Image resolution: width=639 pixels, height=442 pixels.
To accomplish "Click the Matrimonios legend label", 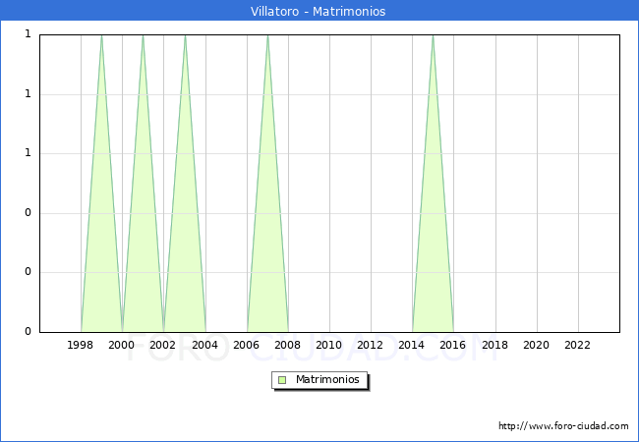I will (327, 379).
